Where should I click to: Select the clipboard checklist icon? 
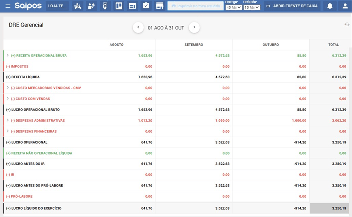coord(145,6)
